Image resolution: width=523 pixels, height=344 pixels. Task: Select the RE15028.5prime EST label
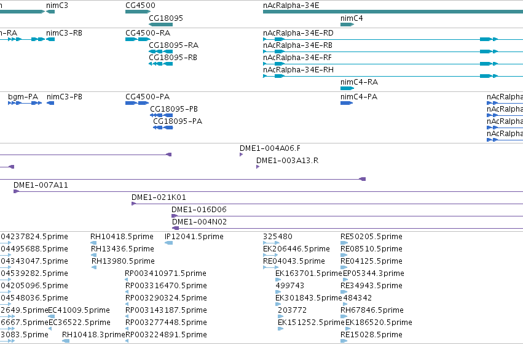click(371, 335)
